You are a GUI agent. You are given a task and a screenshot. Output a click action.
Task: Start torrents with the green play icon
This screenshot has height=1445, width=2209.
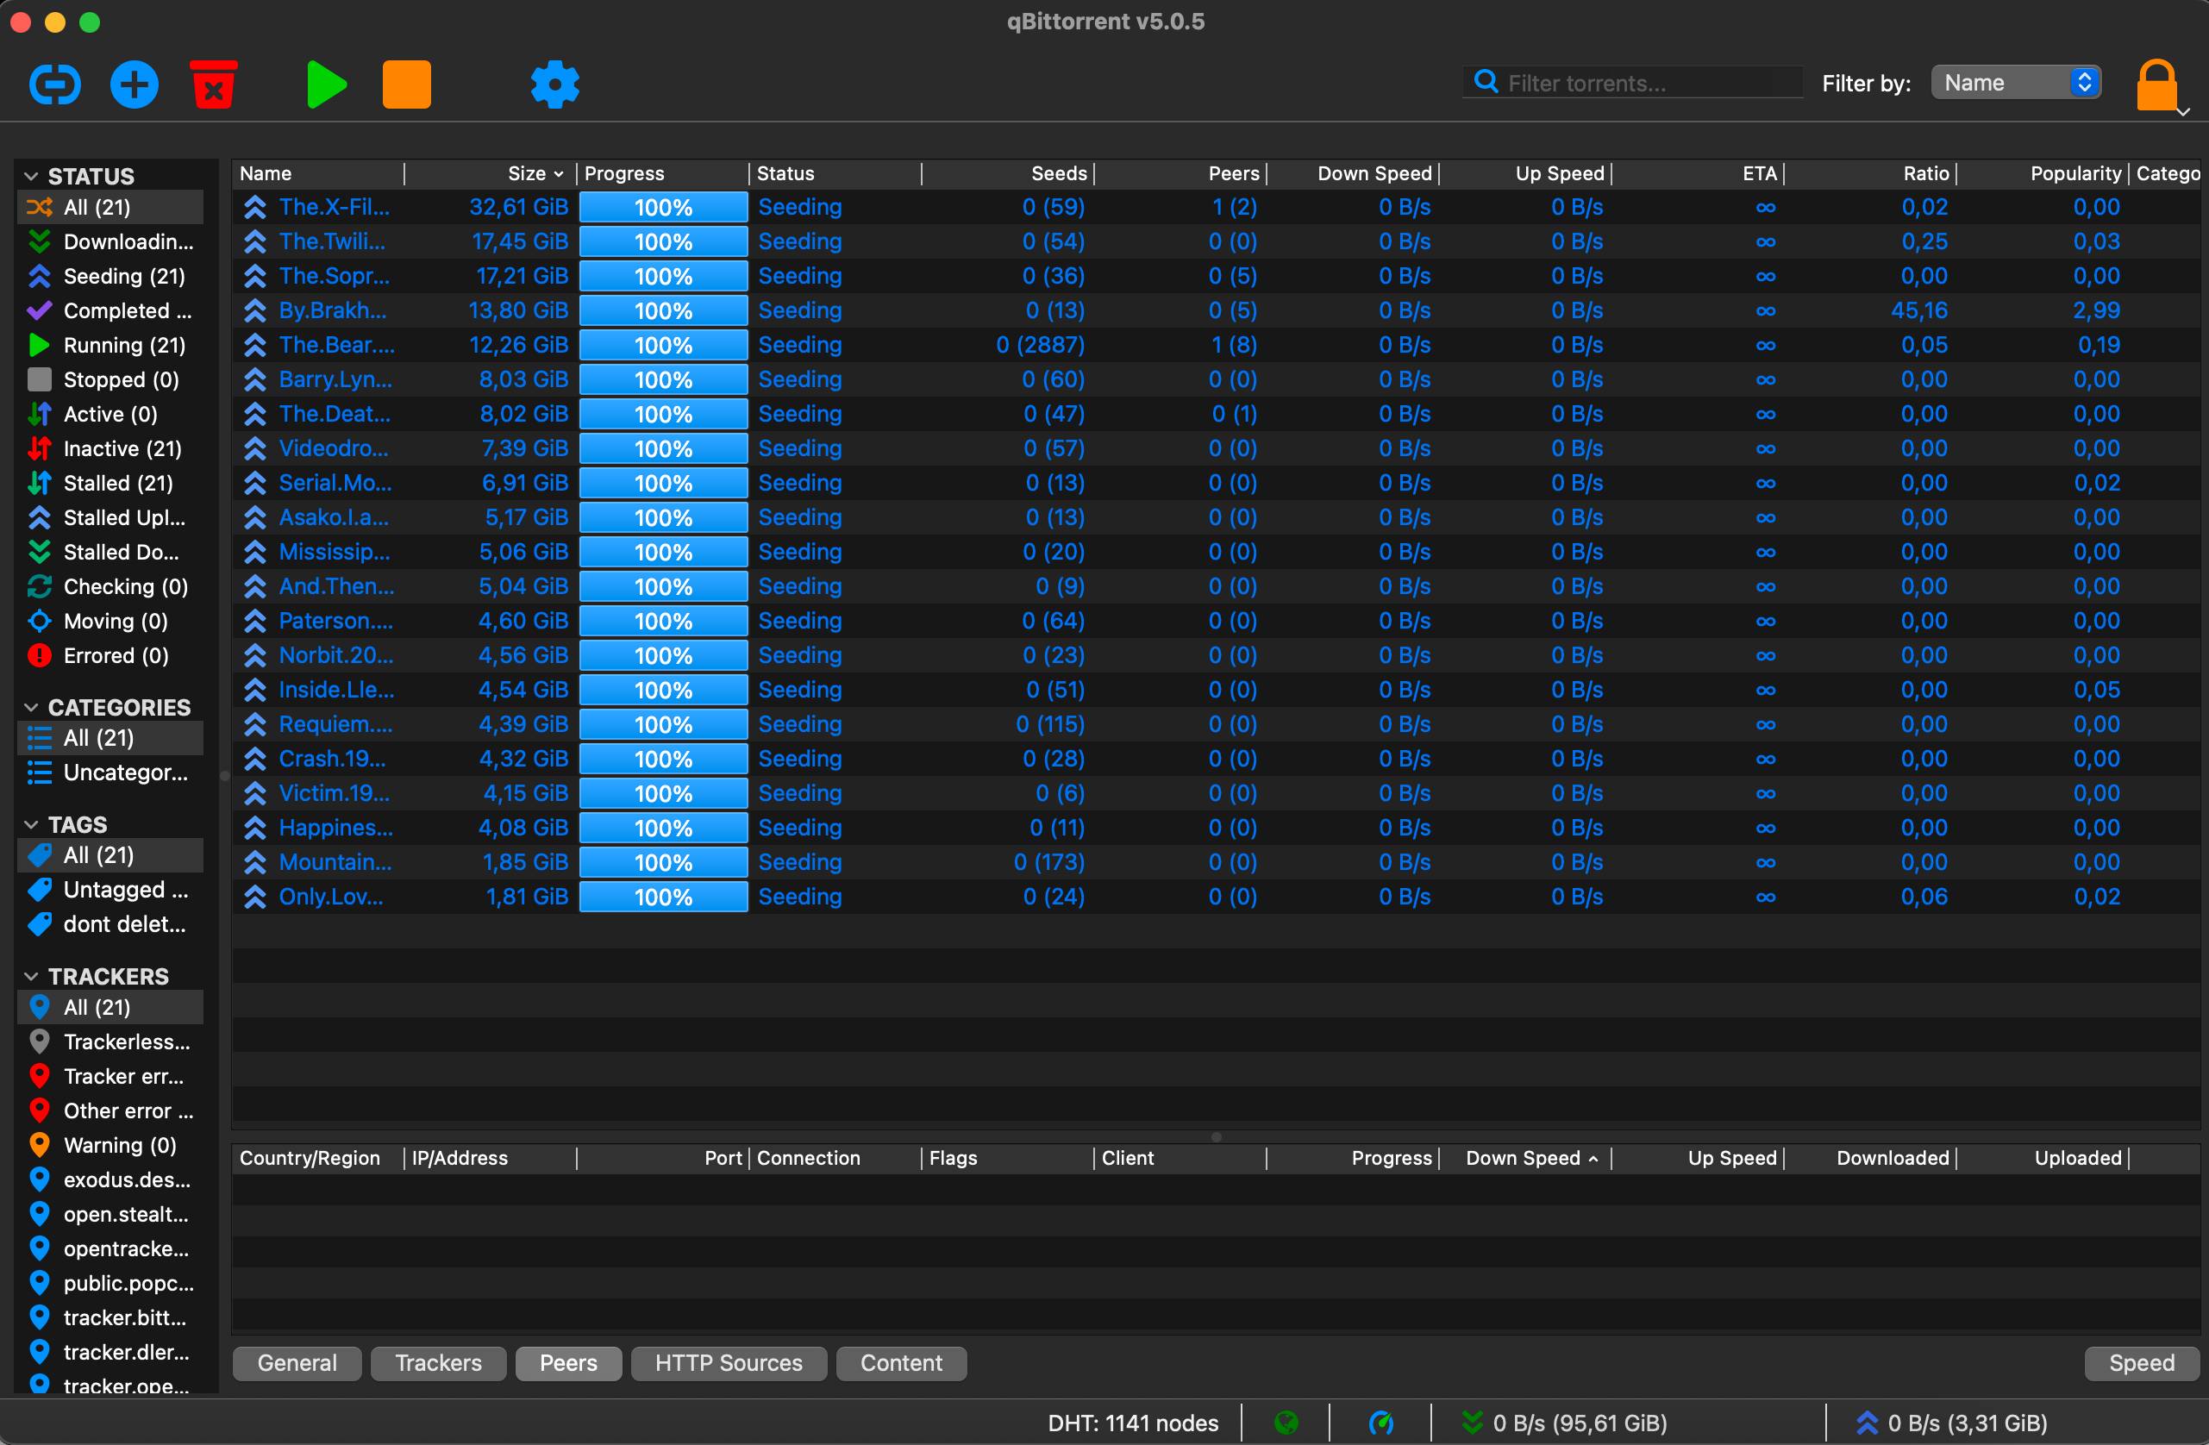pos(326,85)
